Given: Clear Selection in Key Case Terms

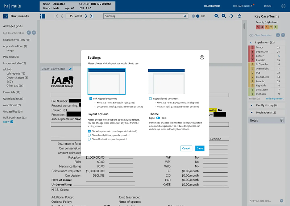Looking at the screenshot, I should (x=261, y=35).
